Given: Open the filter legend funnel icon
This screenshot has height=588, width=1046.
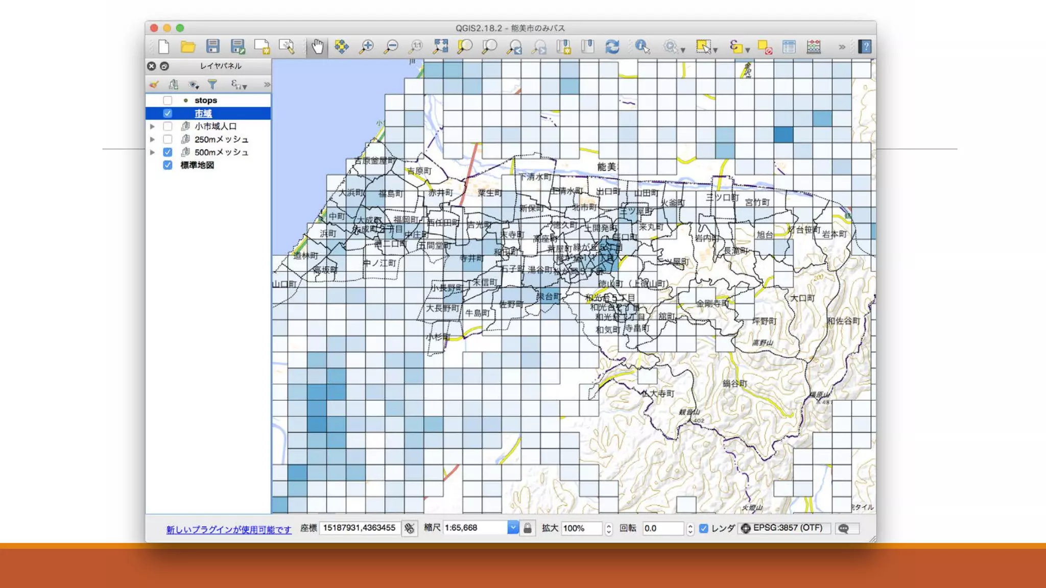Looking at the screenshot, I should coord(212,84).
